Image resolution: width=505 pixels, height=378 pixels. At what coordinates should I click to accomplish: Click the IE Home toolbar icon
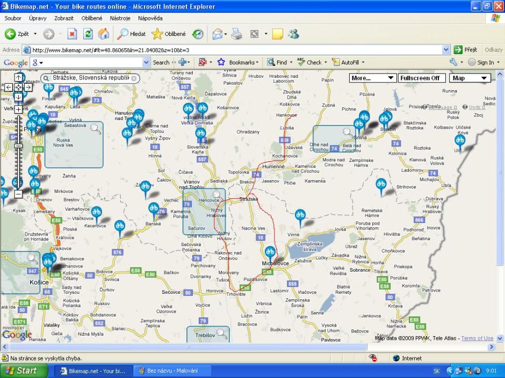[x=103, y=34]
